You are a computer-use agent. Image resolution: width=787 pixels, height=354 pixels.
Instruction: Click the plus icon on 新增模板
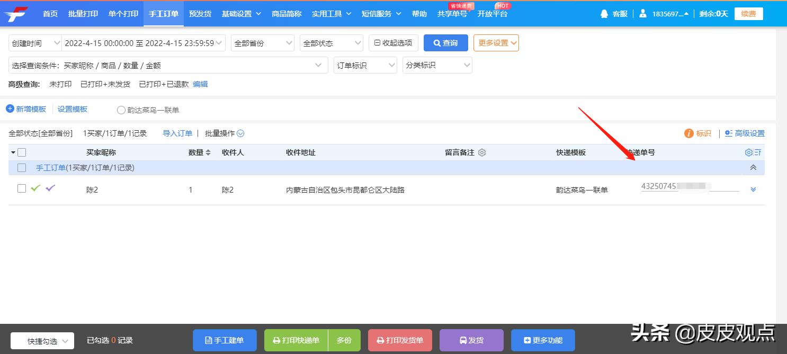click(x=9, y=108)
